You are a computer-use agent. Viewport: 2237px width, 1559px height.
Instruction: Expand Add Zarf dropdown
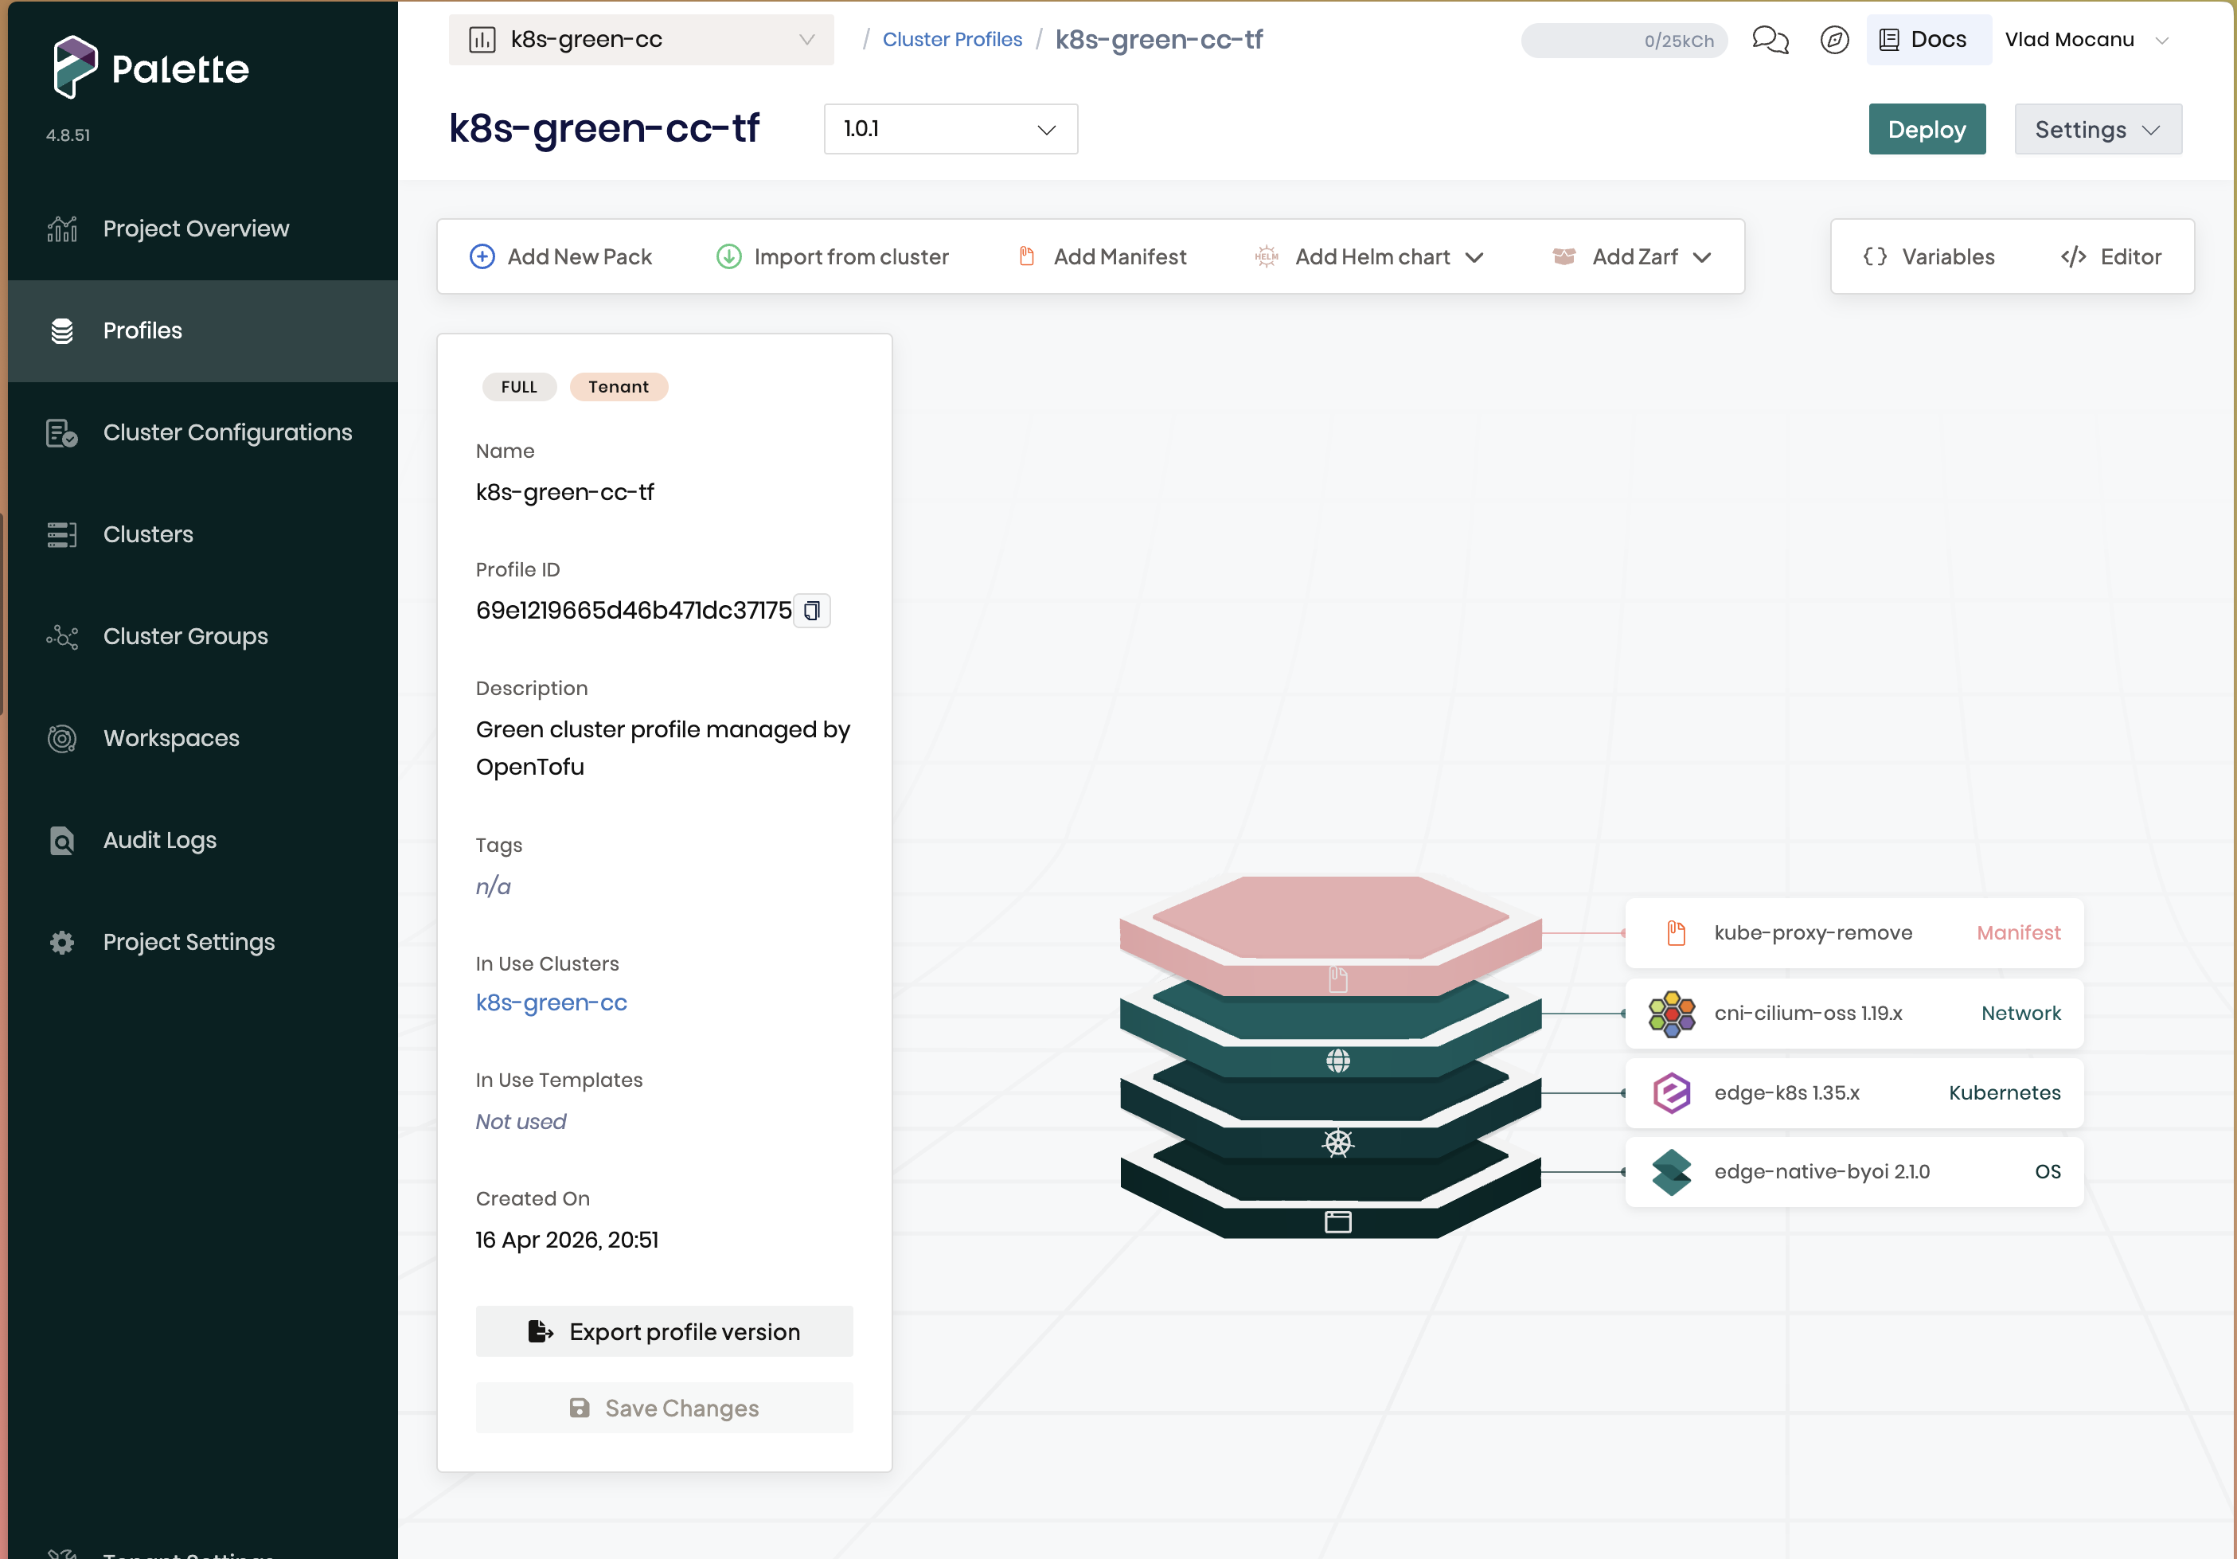pyautogui.click(x=1632, y=257)
